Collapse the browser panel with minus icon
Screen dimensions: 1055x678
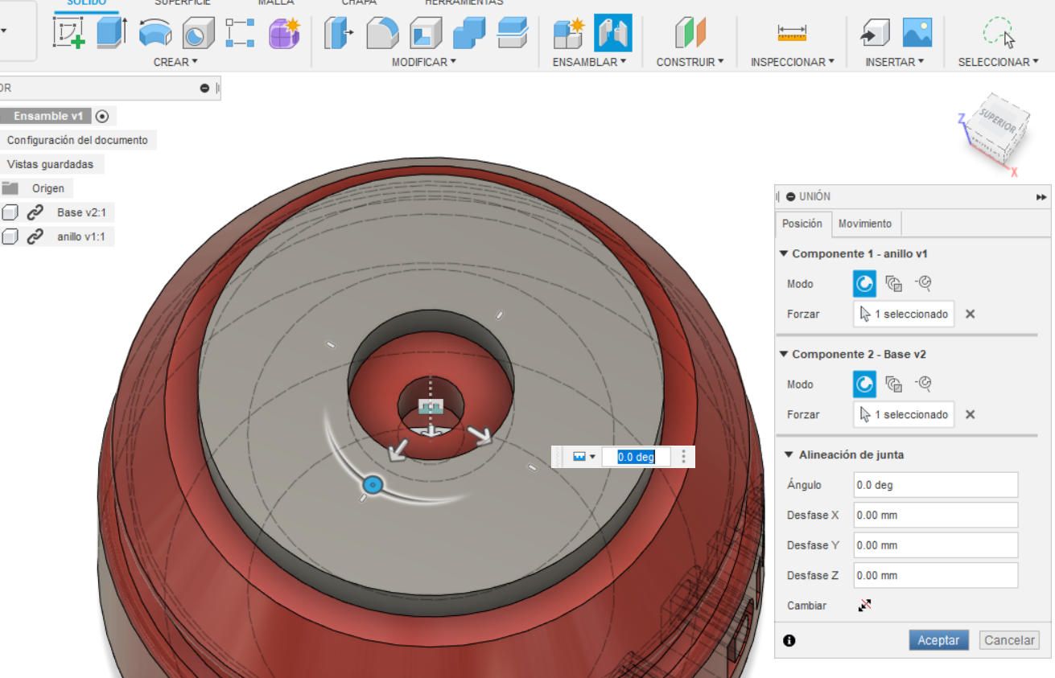click(204, 88)
